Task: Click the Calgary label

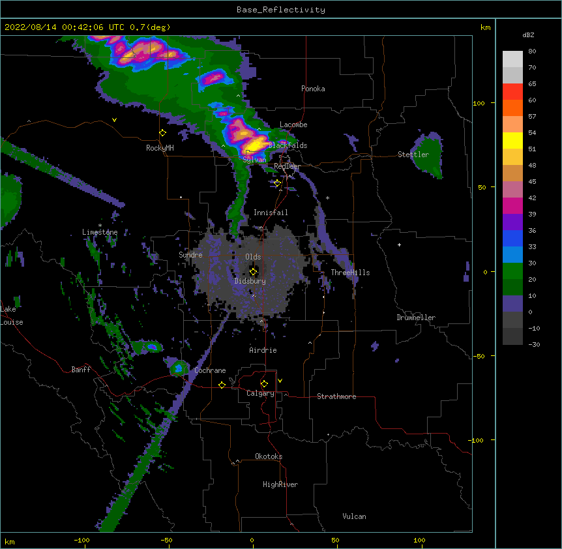Action: (x=260, y=393)
